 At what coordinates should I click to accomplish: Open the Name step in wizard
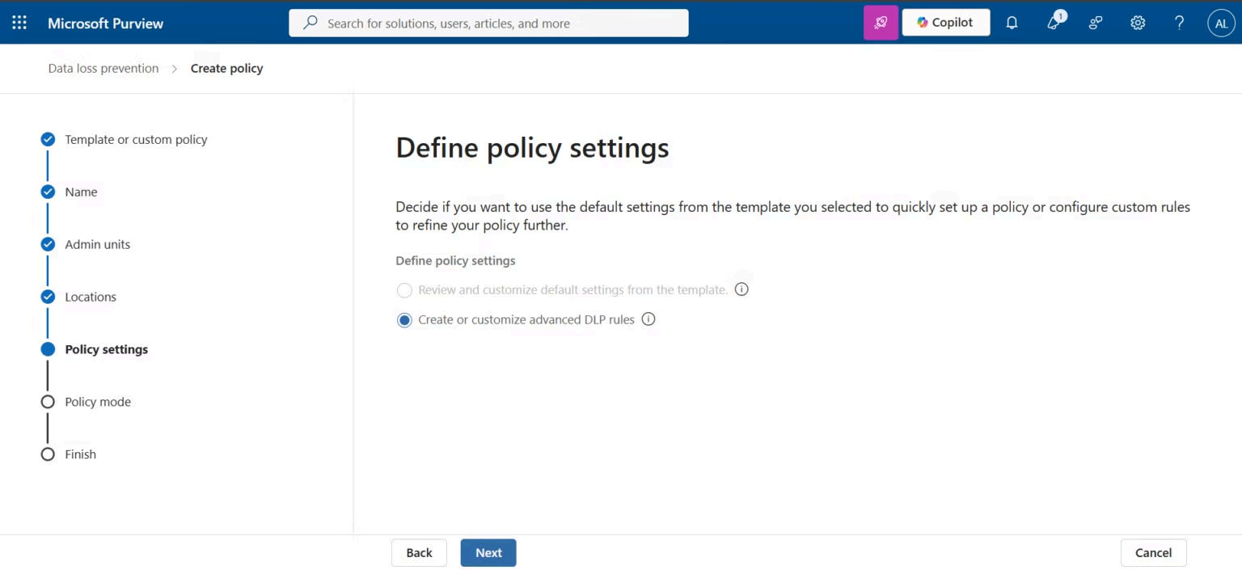[x=81, y=192]
